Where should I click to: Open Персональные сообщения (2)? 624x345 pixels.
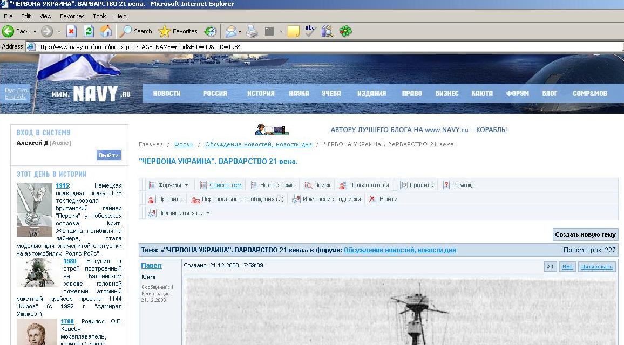(x=238, y=199)
